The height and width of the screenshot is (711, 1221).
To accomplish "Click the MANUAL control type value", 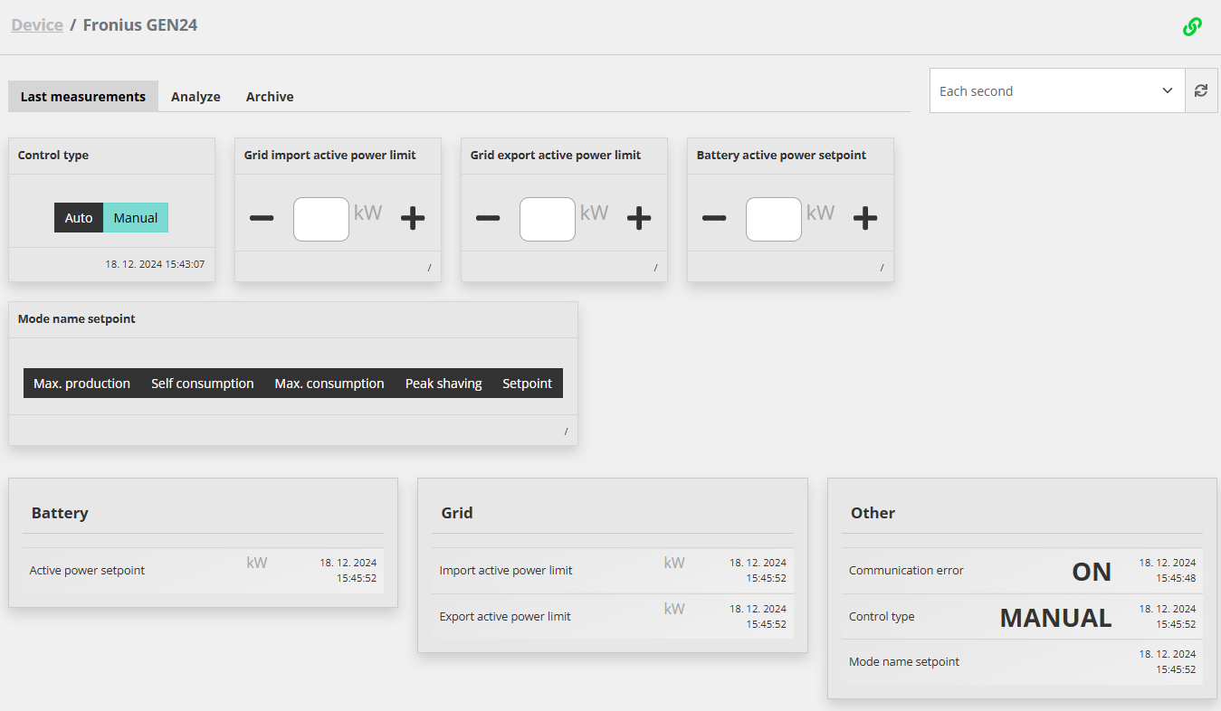I will click(1055, 618).
